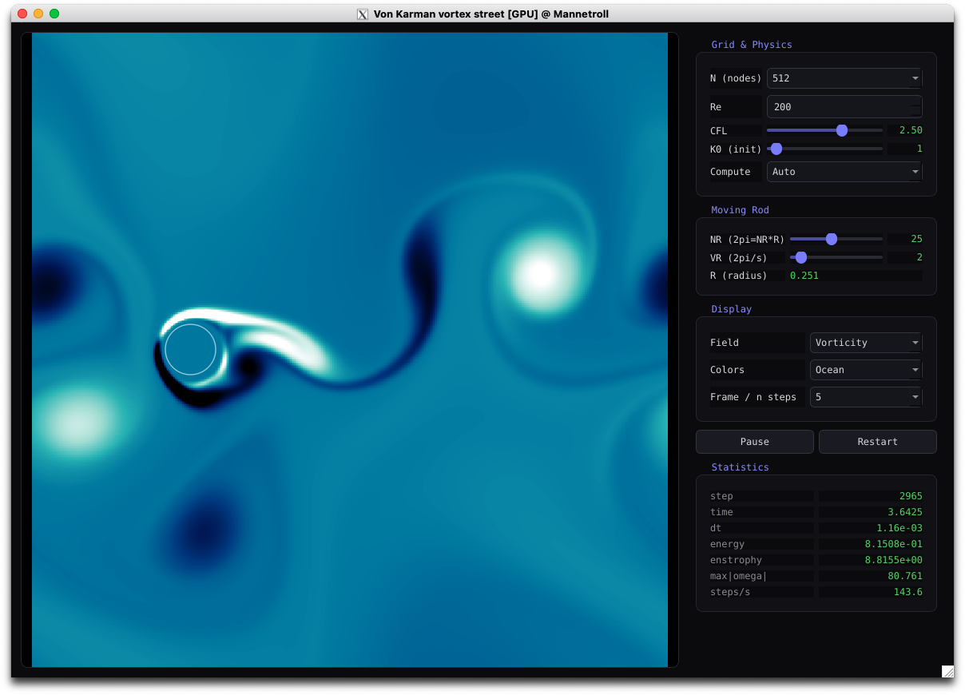Image resolution: width=965 pixels, height=695 pixels.
Task: Open the Frame / n steps dropdown
Action: pos(866,397)
